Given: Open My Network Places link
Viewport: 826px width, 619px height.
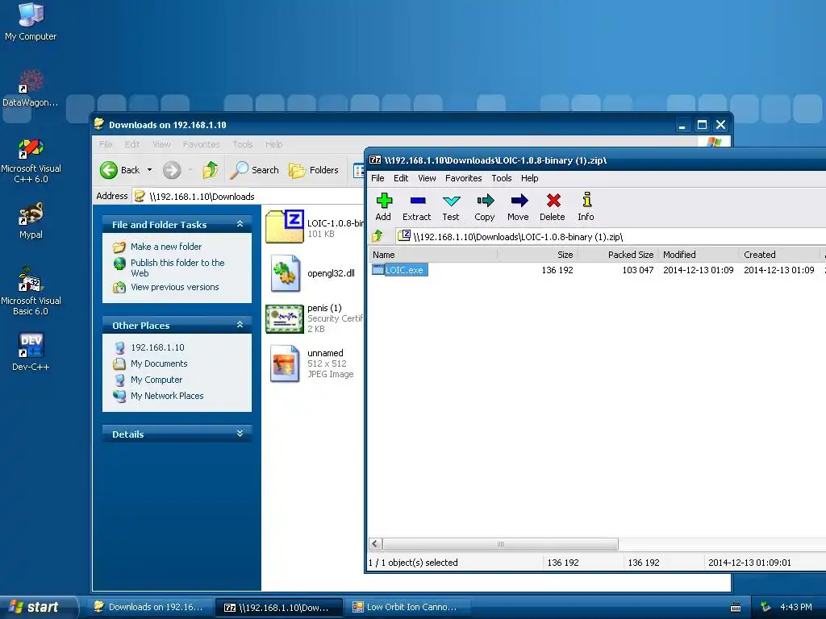Looking at the screenshot, I should 167,396.
